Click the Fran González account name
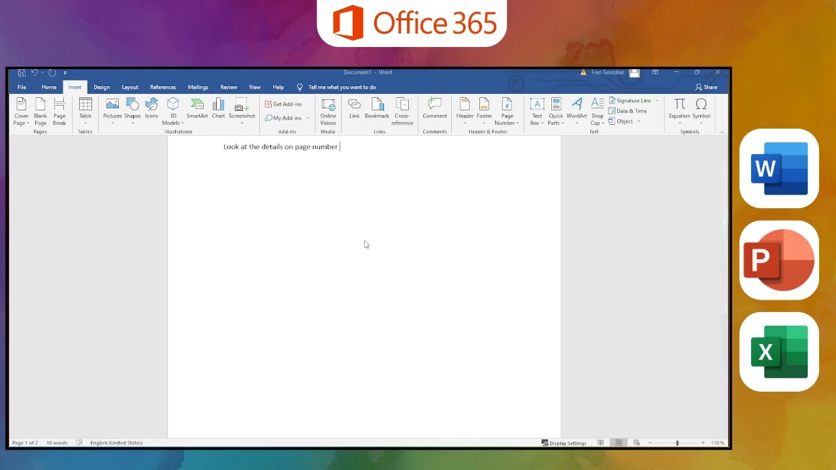The width and height of the screenshot is (836, 470). click(x=607, y=72)
